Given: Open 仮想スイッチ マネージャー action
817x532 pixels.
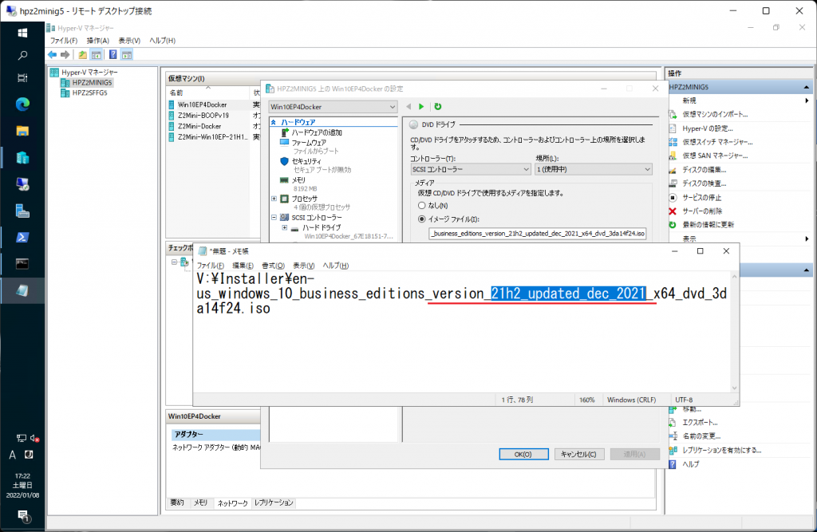Looking at the screenshot, I should click(717, 142).
